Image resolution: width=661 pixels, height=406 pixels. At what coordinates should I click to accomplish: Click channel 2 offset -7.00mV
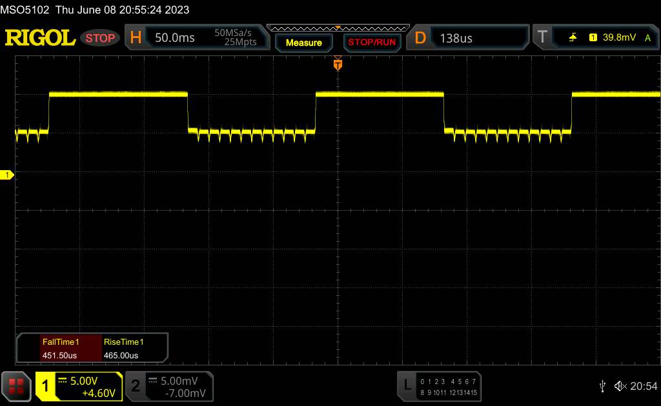coord(185,393)
